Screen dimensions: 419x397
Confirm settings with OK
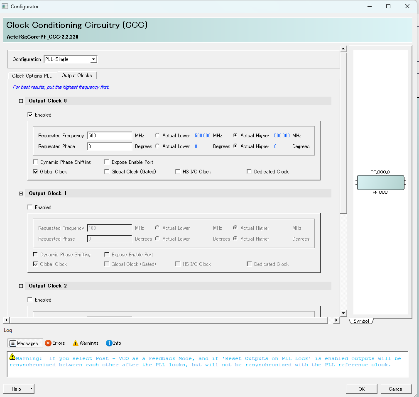pyautogui.click(x=361, y=389)
